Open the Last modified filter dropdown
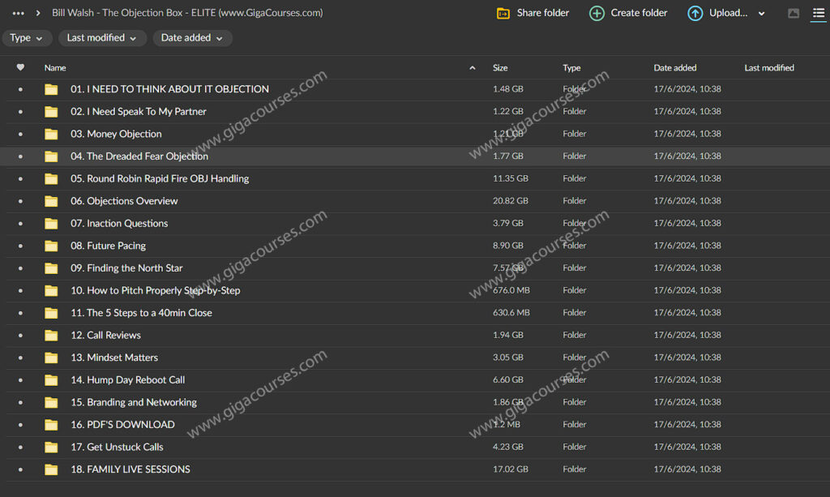The height and width of the screenshot is (497, 830). coord(101,38)
